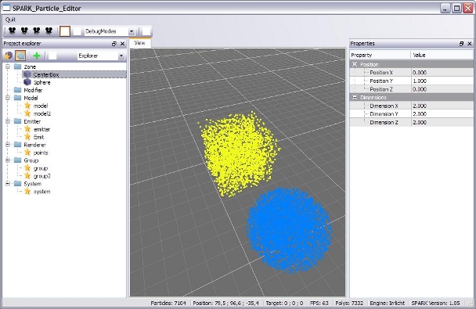The height and width of the screenshot is (309, 476).
Task: Select model2 in the Model folder
Action: pos(42,113)
